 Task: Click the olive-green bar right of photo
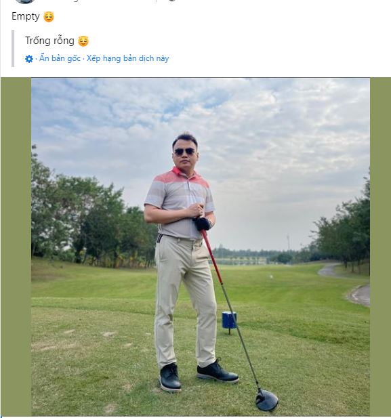380,247
